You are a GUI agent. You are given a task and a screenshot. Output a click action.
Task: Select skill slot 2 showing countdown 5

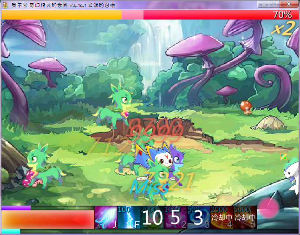click(175, 217)
